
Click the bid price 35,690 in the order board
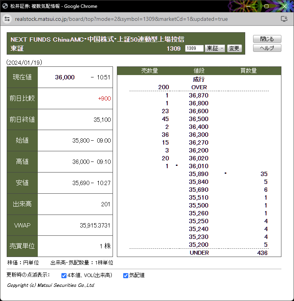(x=199, y=190)
